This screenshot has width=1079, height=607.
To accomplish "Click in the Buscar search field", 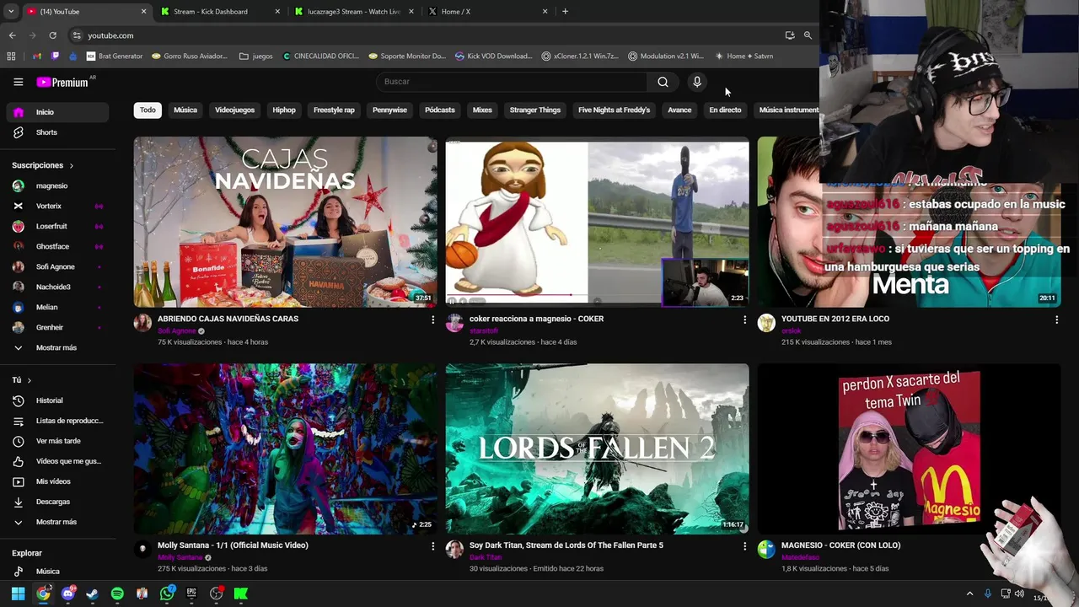I will pos(511,82).
